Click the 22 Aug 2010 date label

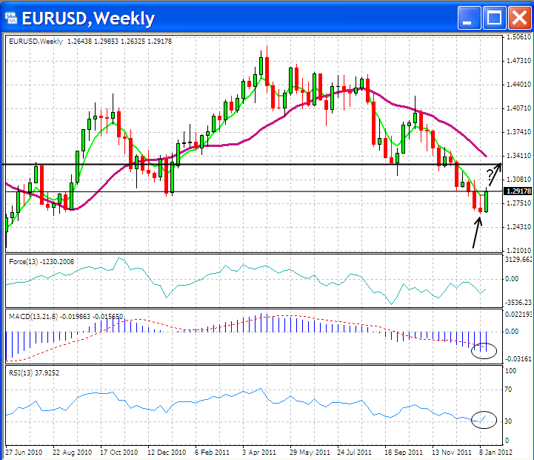click(x=72, y=453)
